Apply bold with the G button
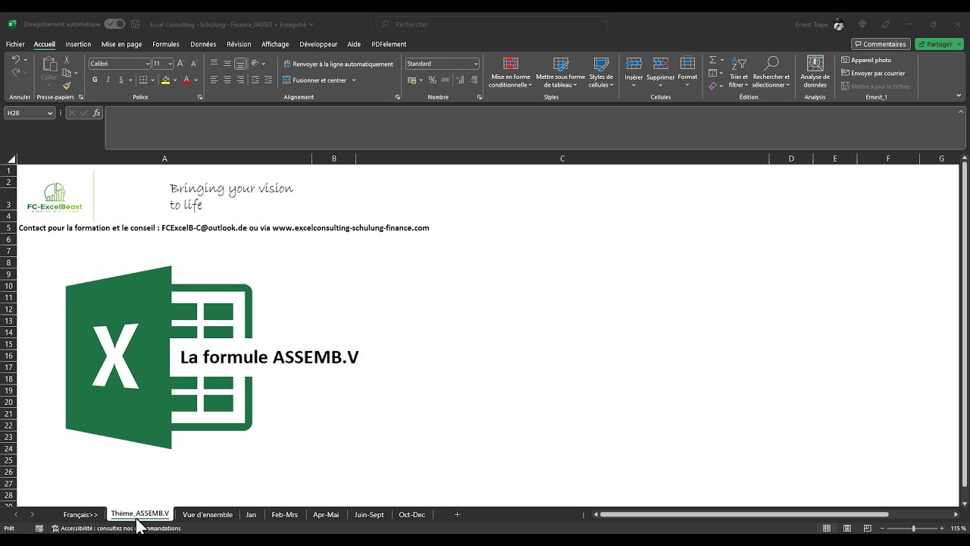This screenshot has width=970, height=546. (95, 80)
